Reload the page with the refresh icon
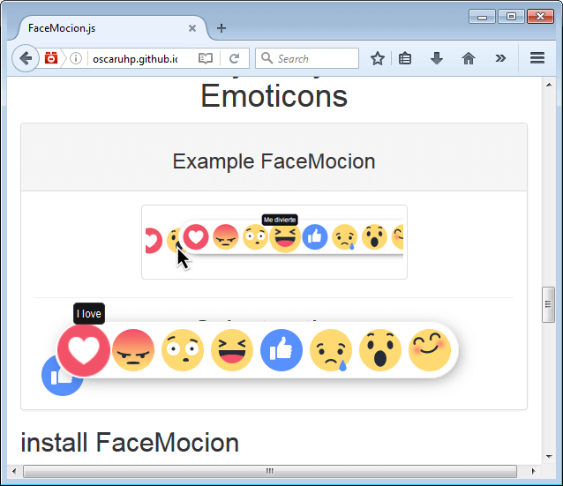 pos(235,58)
